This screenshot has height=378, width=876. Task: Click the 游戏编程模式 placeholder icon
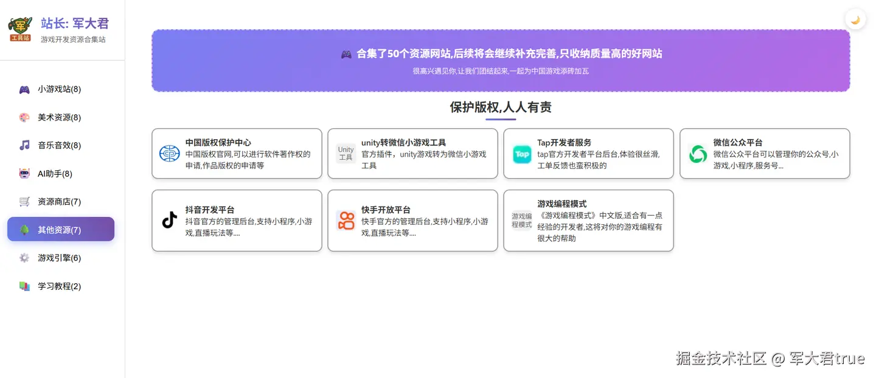[522, 220]
